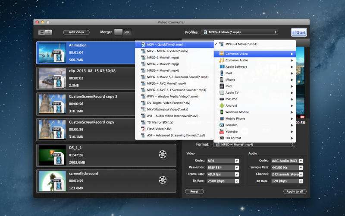
Task: Click the iPhone device icon
Action: (222, 79)
